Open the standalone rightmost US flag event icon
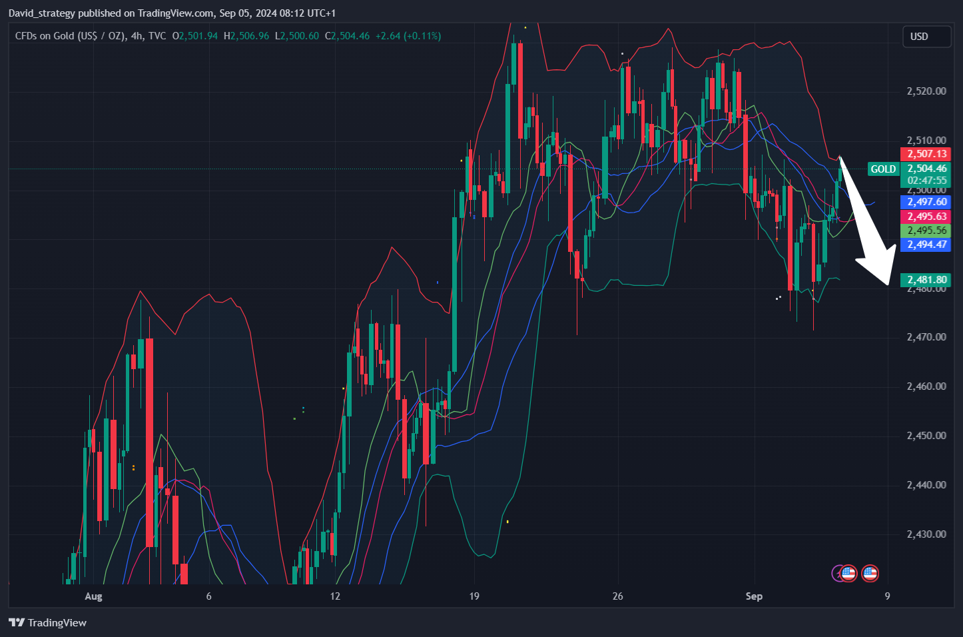 [870, 573]
